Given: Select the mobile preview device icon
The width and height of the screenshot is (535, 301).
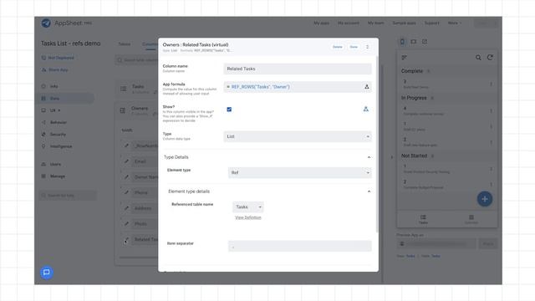Looking at the screenshot, I should (x=402, y=42).
